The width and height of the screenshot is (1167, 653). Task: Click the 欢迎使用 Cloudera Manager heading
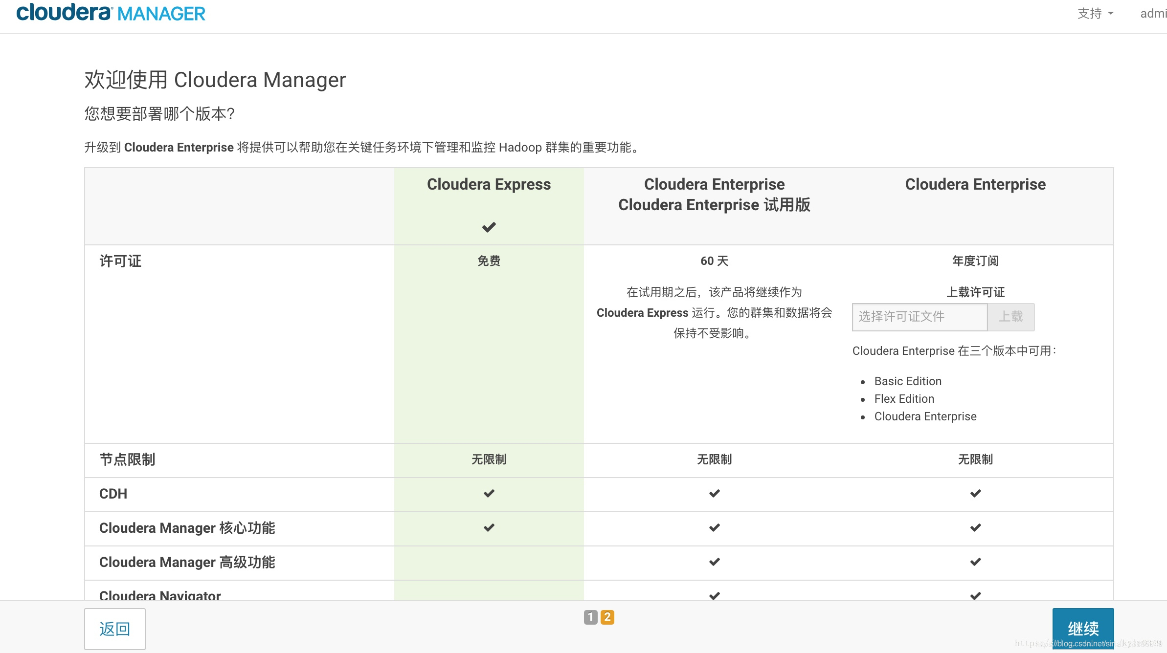(x=215, y=80)
